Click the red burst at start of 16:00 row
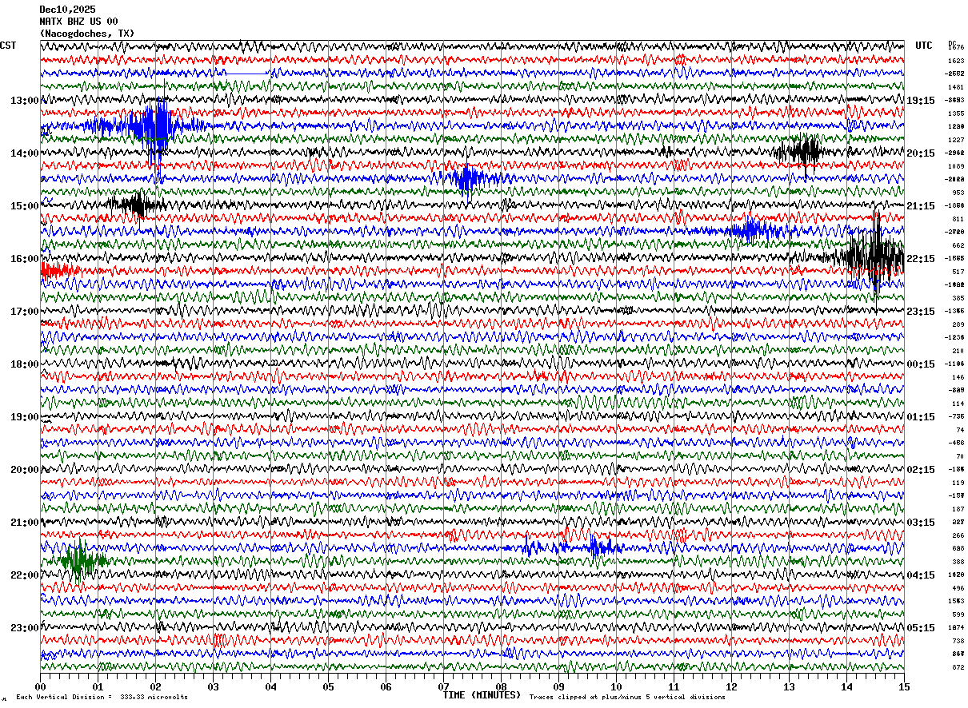 click(59, 271)
